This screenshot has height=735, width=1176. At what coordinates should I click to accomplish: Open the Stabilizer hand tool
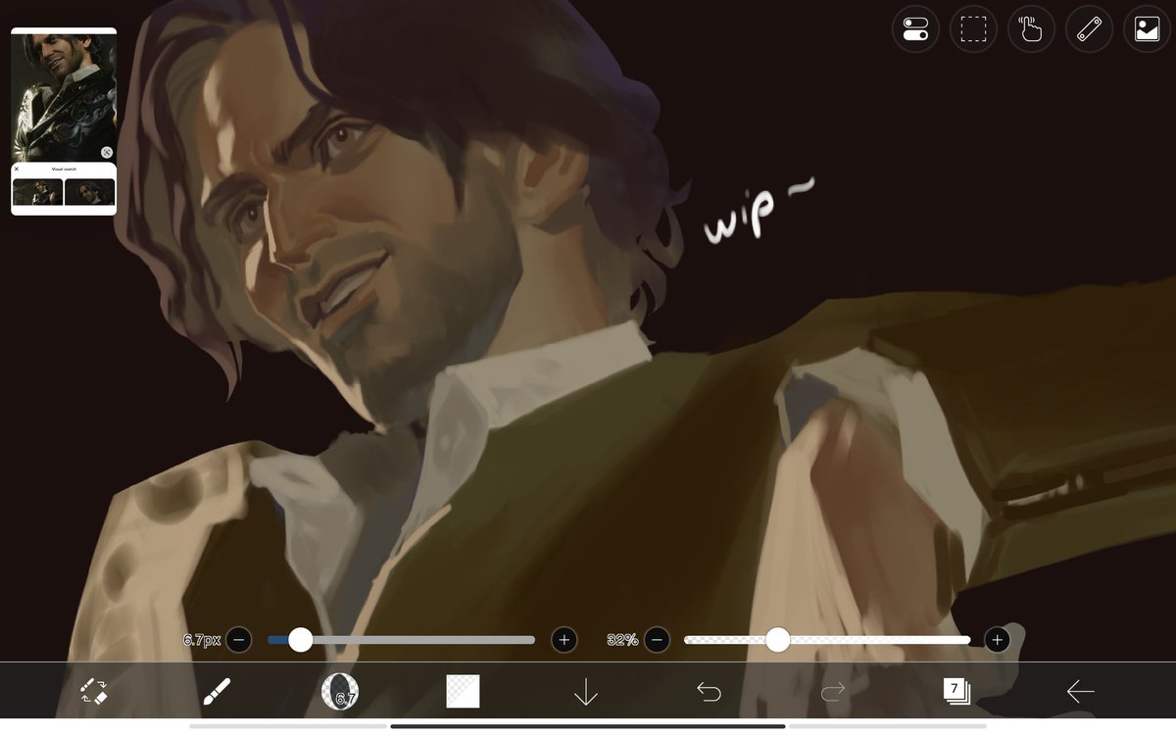pyautogui.click(x=1031, y=28)
